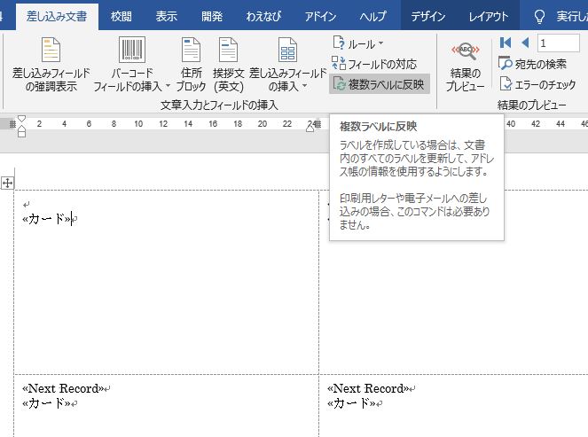Click 複数ラベルに反映 update labels button

click(379, 84)
